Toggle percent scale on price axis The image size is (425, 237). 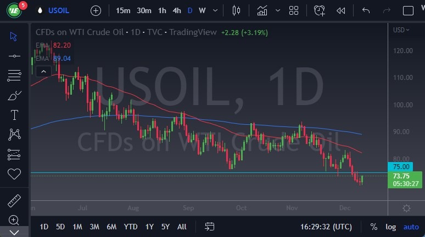[374, 227]
